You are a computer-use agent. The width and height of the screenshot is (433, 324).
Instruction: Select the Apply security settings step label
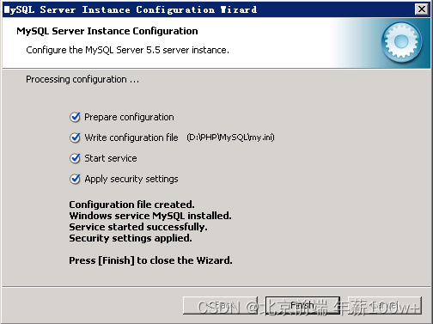pyautogui.click(x=131, y=179)
